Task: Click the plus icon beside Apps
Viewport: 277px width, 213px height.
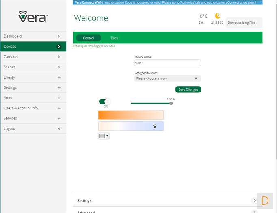Action: click(x=59, y=98)
